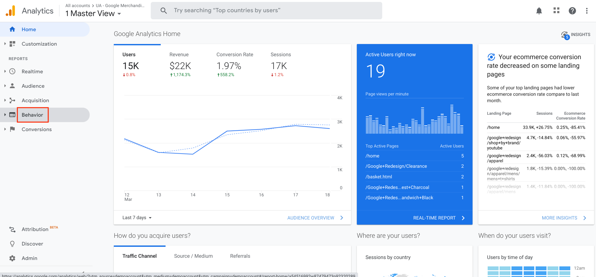Select the Conversion Rate metric tab

click(235, 65)
